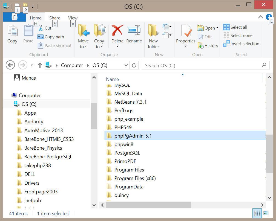Screen dimensions: 276x221
Task: Switch to the Home ribbon tab
Action: [x=36, y=18]
